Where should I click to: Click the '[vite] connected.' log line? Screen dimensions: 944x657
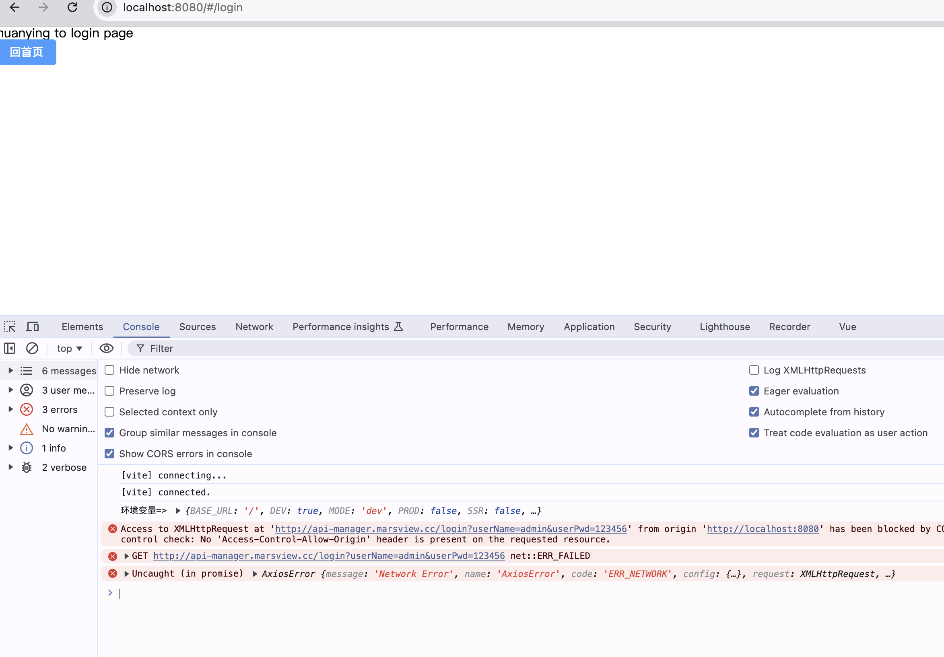click(166, 493)
